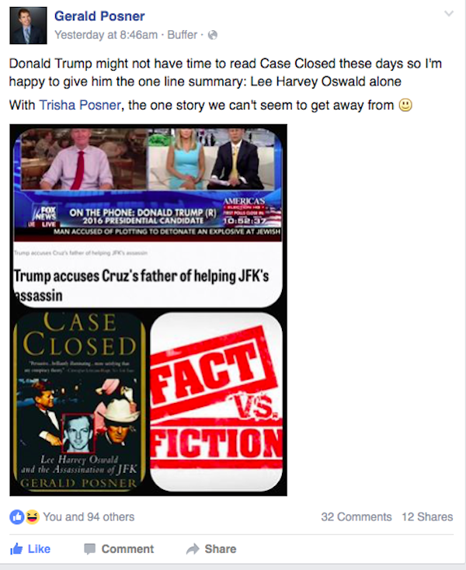Click the laughing Haha reaction icon
This screenshot has width=466, height=570.
coord(32,516)
